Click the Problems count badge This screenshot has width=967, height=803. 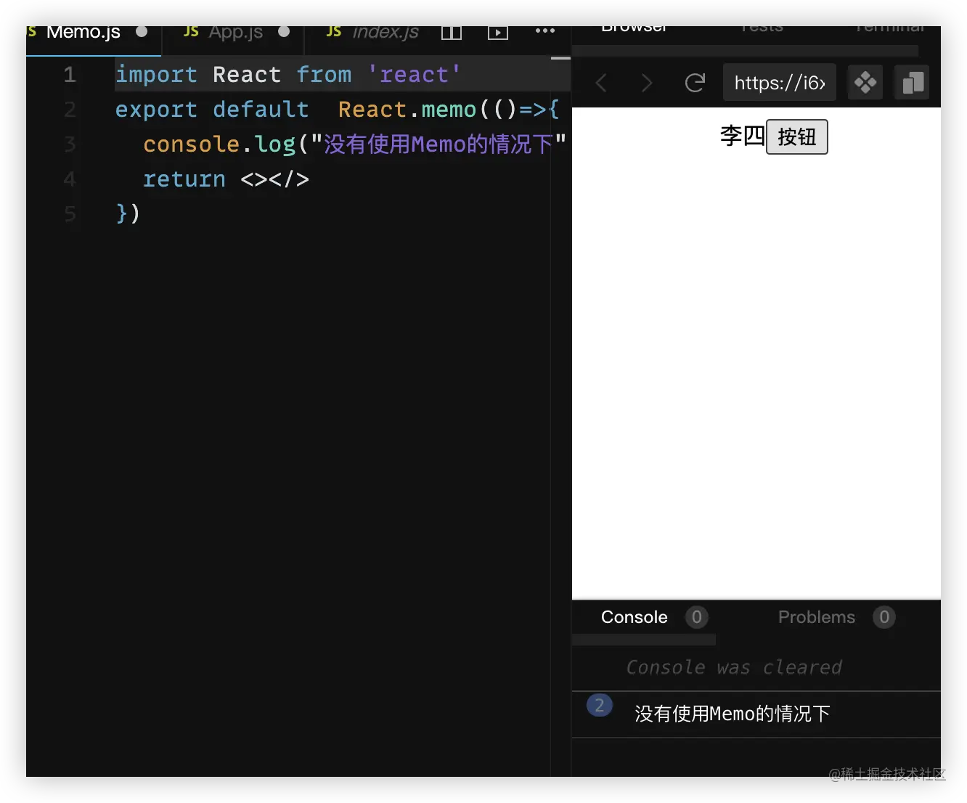coord(884,617)
